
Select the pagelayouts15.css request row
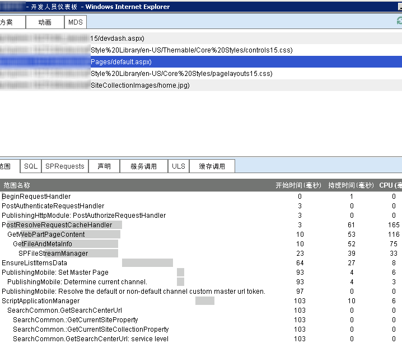(x=201, y=74)
